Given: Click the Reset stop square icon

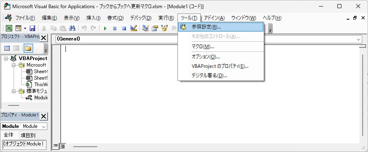Looking at the screenshot, I should 124,28.
